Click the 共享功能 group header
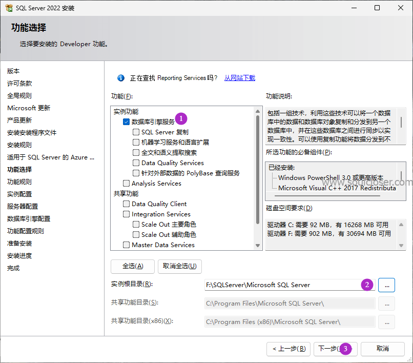 (126, 193)
